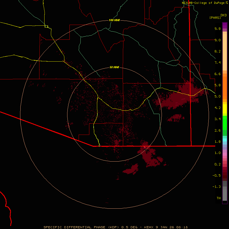Image resolution: width=229 pixels, height=229 pixels.
Task: Click the -1.3 value on color scale
Action: [x=217, y=187]
